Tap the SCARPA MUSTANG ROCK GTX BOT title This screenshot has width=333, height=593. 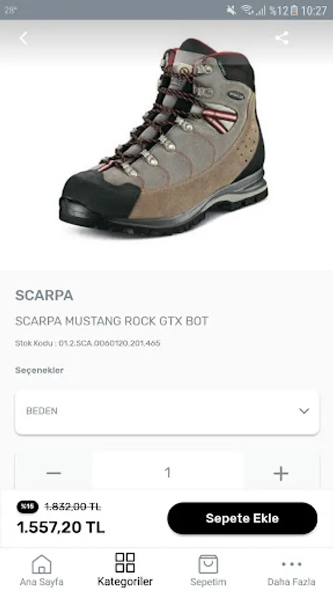coord(111,321)
